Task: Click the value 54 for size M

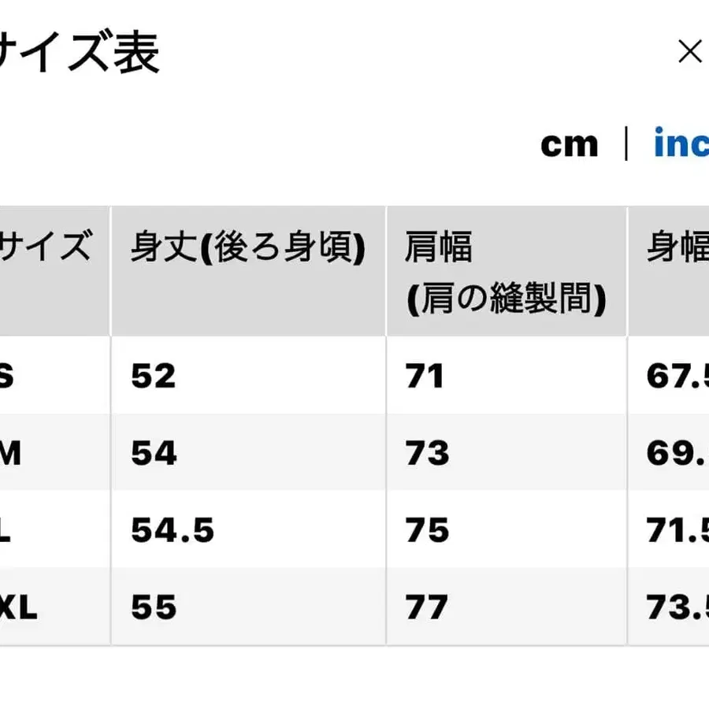Action: (x=154, y=453)
